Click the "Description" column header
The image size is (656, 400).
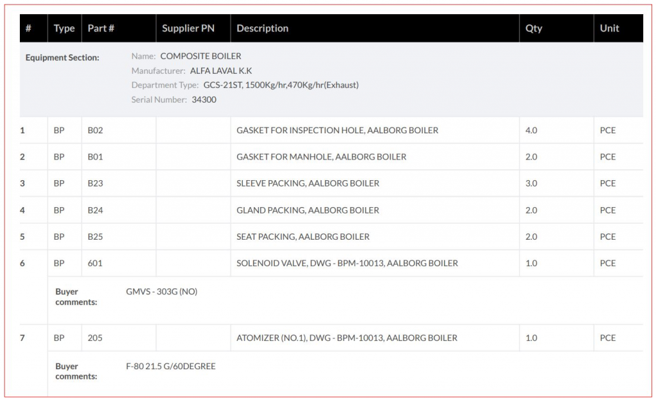263,28
